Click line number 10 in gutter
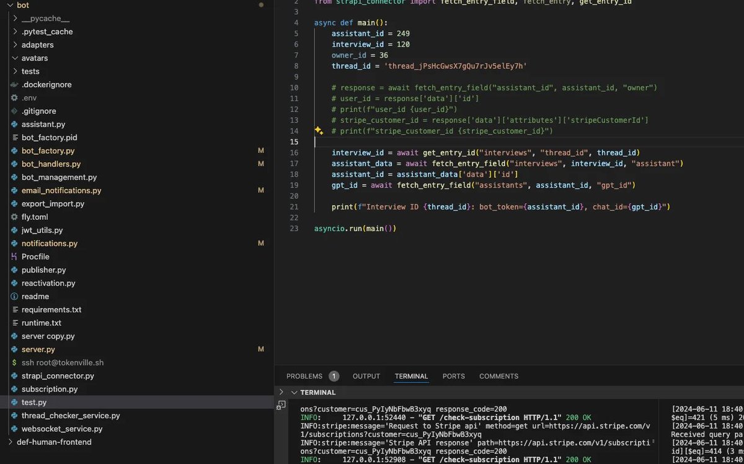Viewport: 744px width, 464px height. point(294,88)
